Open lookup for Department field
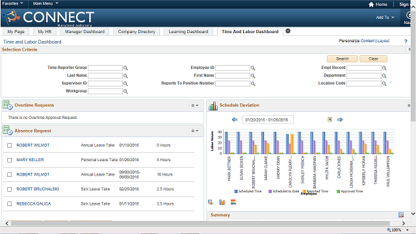The height and width of the screenshot is (234, 416). tap(384, 76)
